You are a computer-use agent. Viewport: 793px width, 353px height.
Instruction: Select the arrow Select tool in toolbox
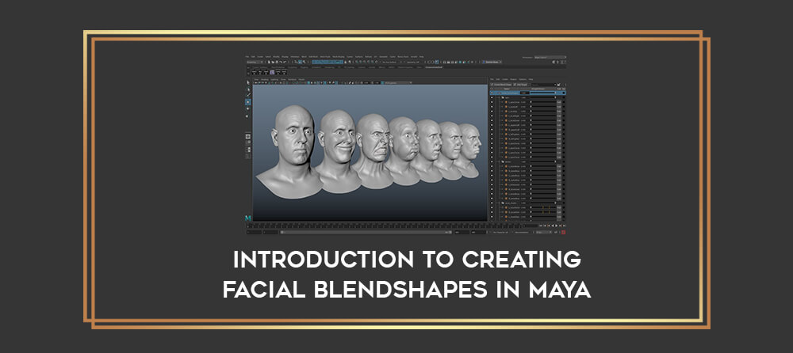coord(247,83)
